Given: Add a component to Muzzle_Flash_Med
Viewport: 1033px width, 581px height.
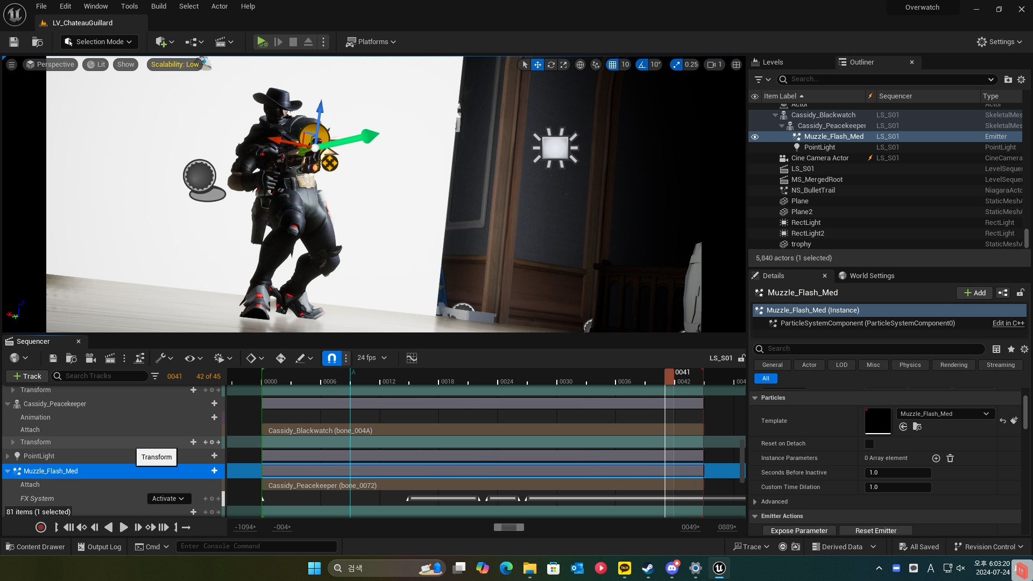Looking at the screenshot, I should [x=974, y=293].
